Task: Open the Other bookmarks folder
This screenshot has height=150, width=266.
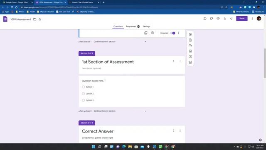Action: [241, 12]
